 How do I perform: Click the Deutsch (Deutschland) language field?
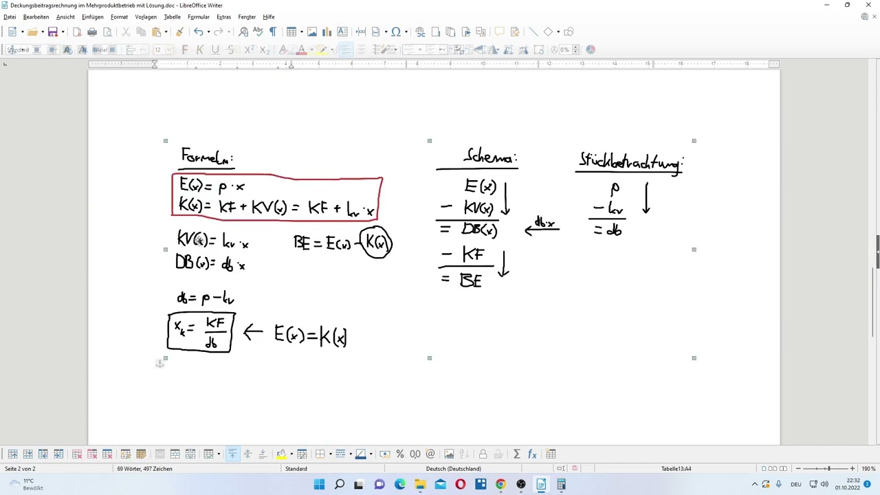(x=454, y=469)
